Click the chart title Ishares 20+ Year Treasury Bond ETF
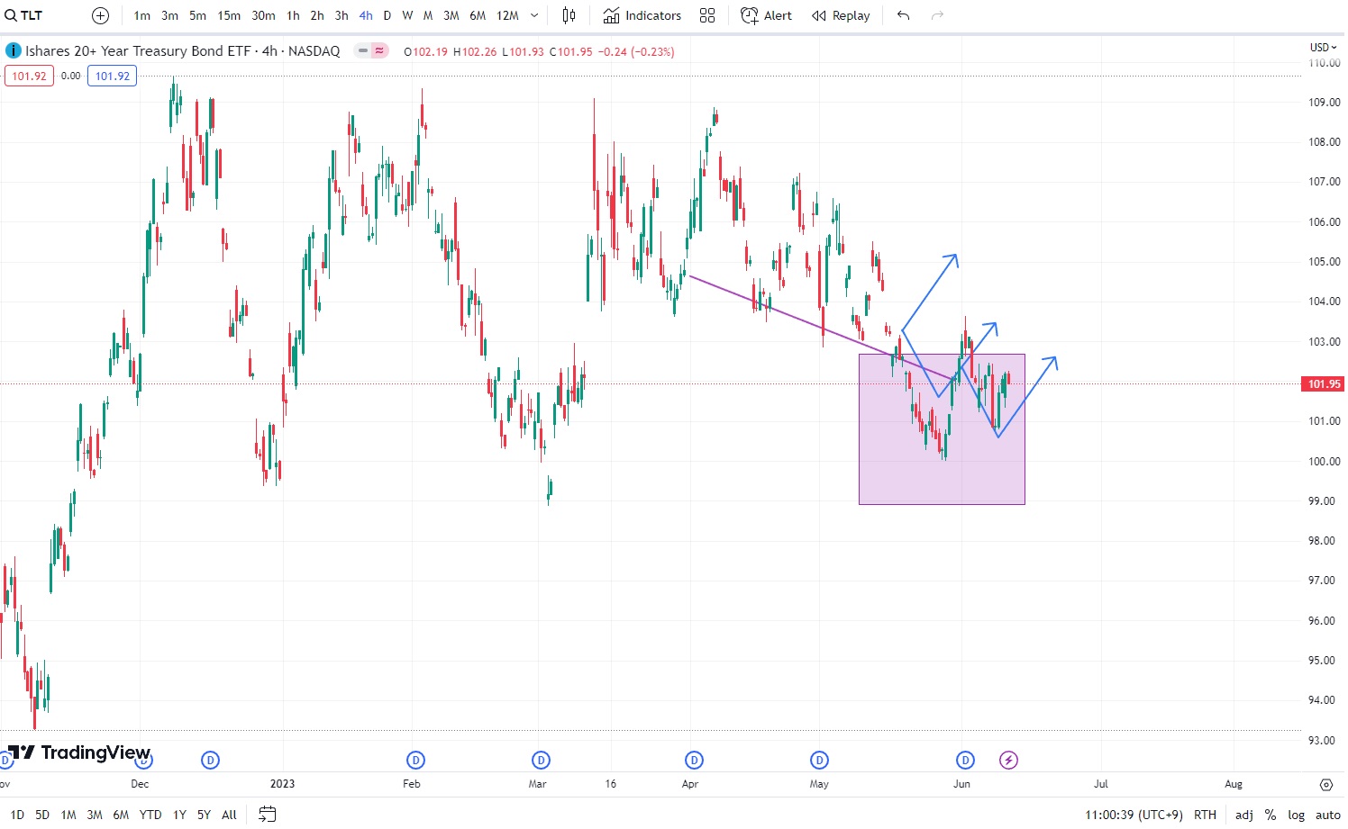The height and width of the screenshot is (829, 1348). point(138,51)
